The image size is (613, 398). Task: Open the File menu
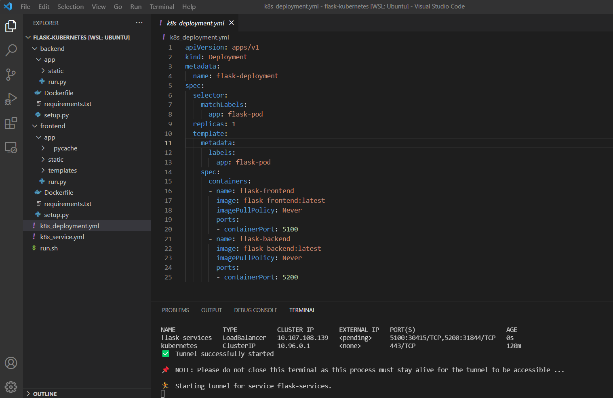coord(25,6)
